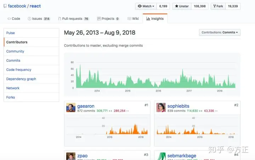The image size is (255, 160).
Task: Open gaearon's avatar image
Action: coord(71,107)
